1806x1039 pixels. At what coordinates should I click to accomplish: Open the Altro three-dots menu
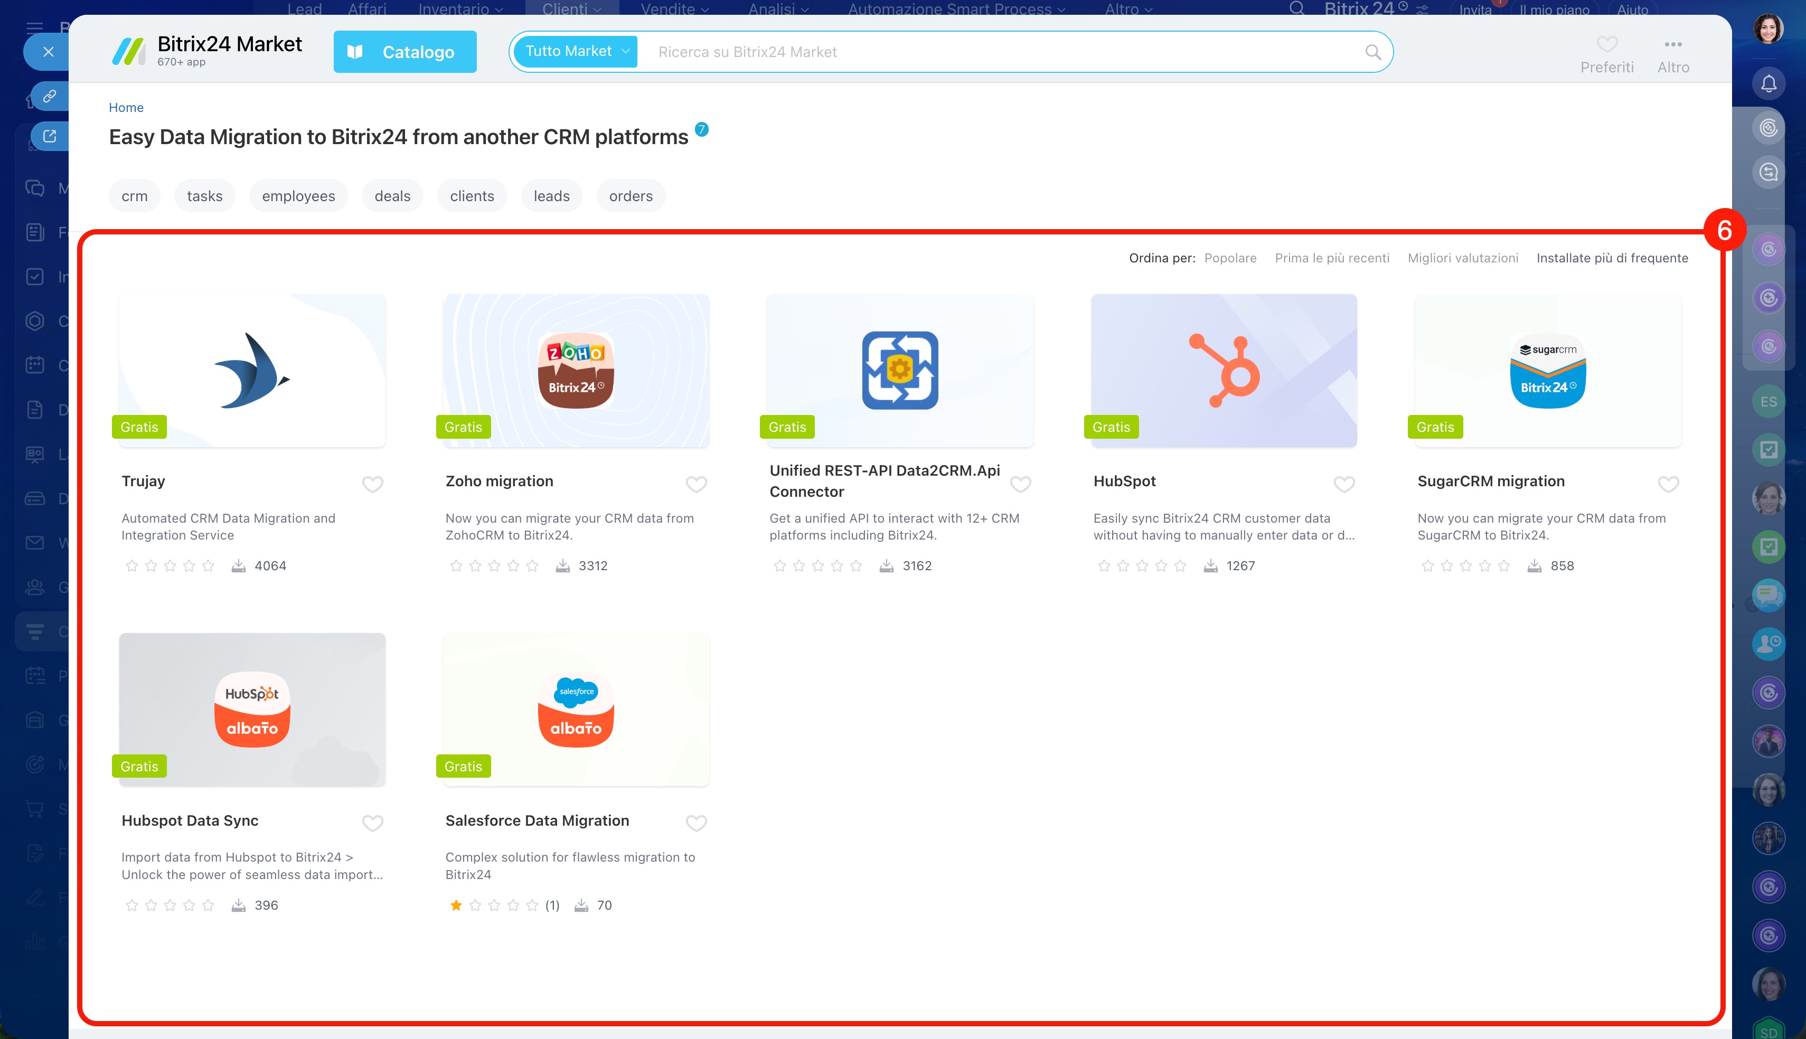click(x=1672, y=45)
